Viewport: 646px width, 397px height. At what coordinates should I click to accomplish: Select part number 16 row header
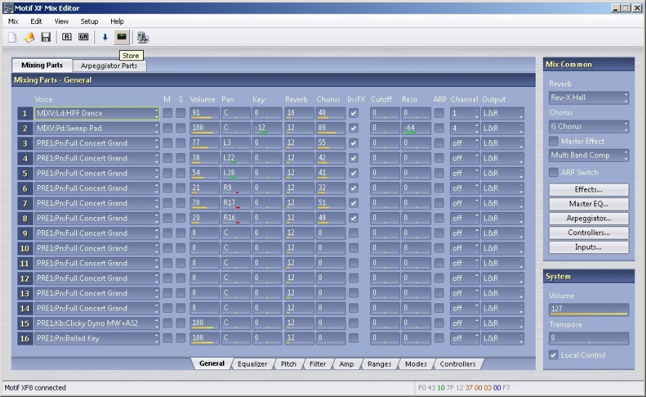[x=25, y=338]
